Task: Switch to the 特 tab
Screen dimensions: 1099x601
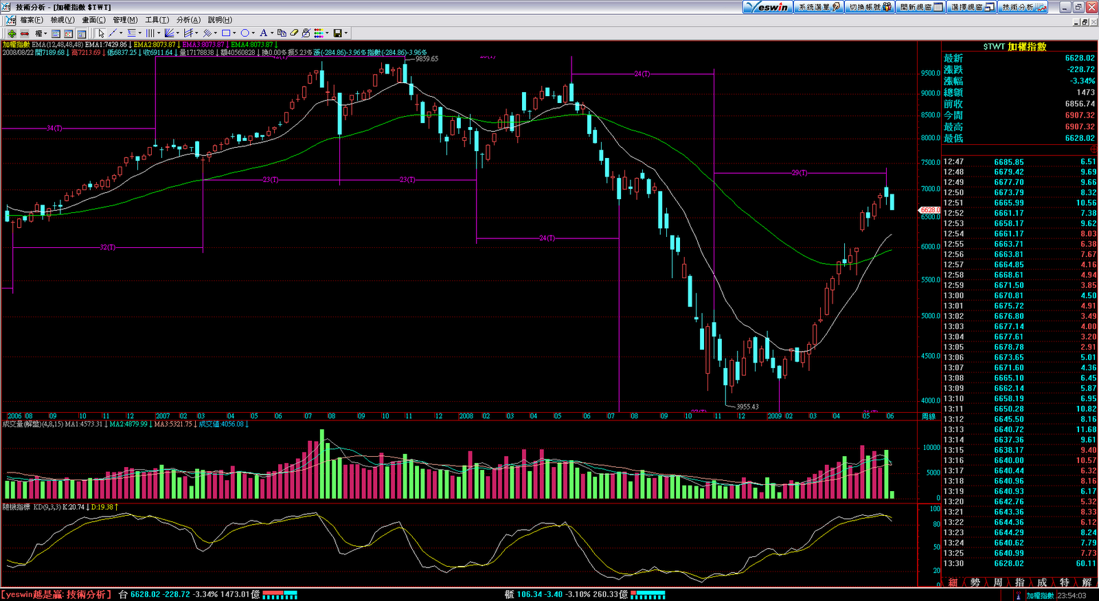Action: coord(1064,582)
